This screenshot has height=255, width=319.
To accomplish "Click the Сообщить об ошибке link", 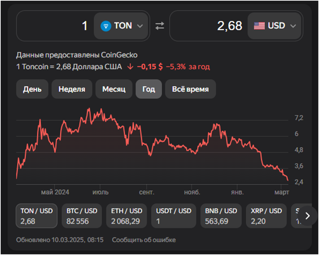I will pos(144,240).
